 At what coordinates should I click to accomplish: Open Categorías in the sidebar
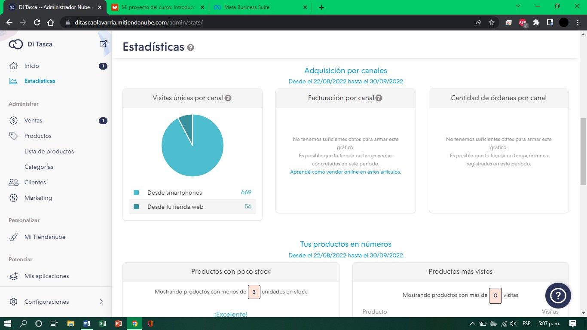(39, 167)
